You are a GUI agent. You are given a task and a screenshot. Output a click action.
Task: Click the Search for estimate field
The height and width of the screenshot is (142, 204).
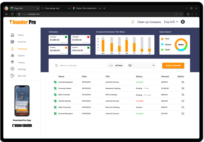tap(78, 65)
